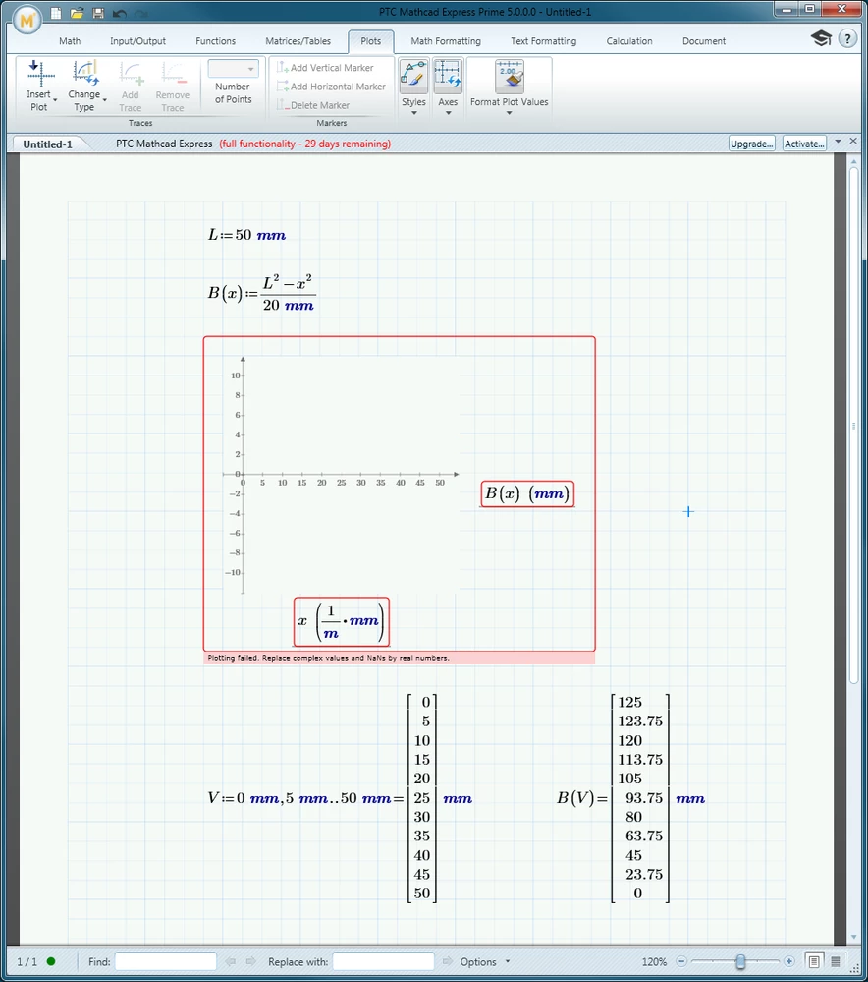Click the plotting failed error message
Screen dimensions: 868x982
pos(400,658)
